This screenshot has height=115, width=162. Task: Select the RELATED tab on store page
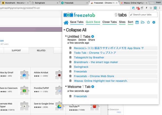[x=41, y=51]
